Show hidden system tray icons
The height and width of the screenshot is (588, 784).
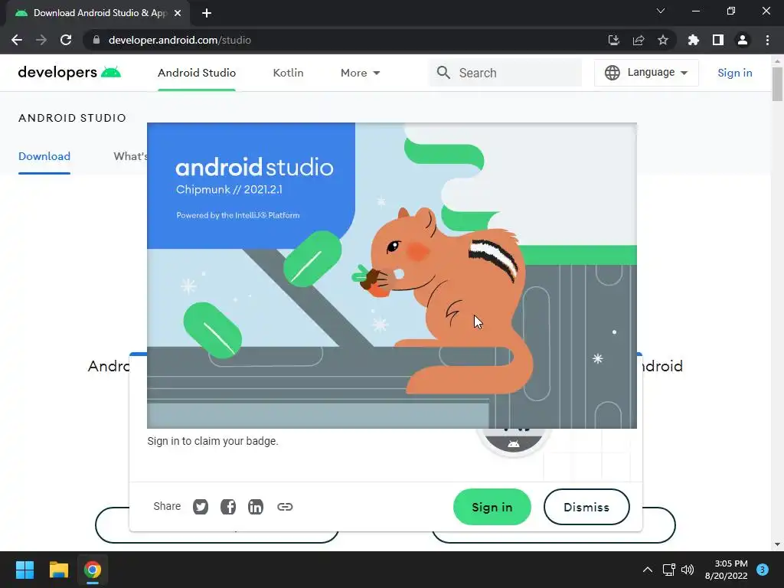648,570
